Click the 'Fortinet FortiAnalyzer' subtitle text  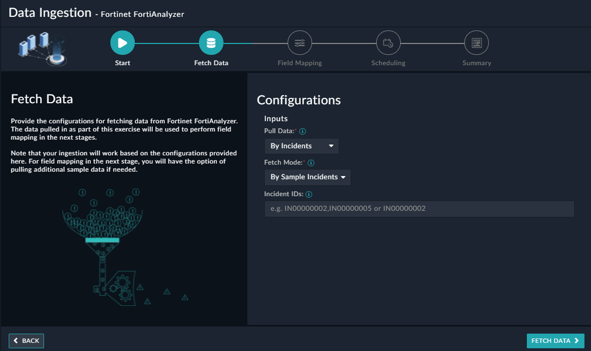coord(142,14)
